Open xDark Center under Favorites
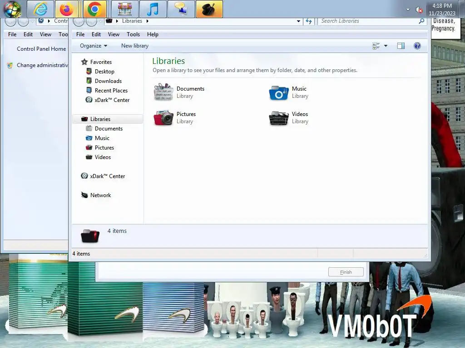Viewport: 465px width, 348px height. [112, 100]
